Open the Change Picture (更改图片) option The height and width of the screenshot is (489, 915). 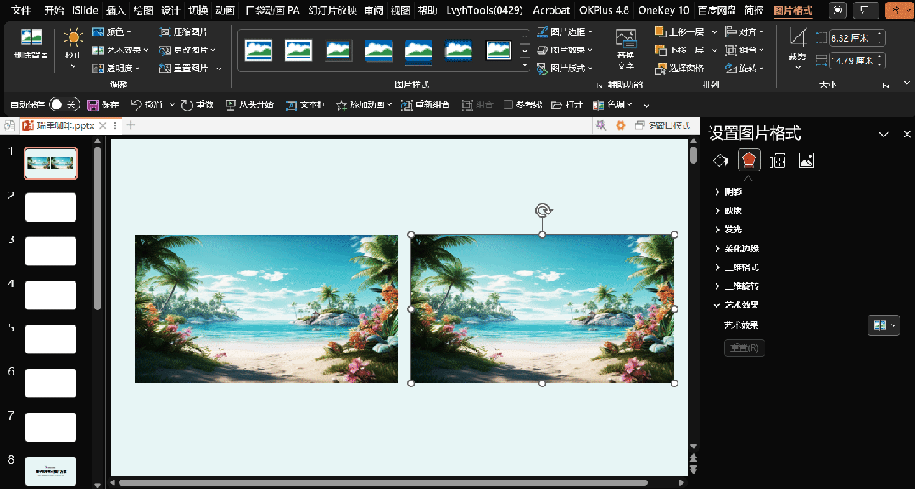(187, 50)
